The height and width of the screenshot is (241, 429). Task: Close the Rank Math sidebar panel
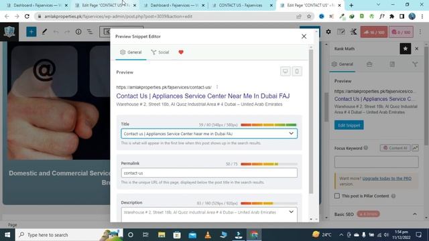click(417, 49)
